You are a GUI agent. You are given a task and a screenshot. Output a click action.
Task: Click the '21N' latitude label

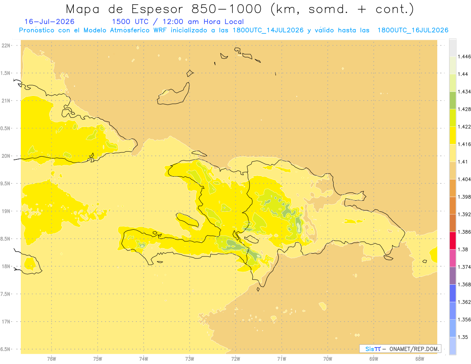coord(5,101)
